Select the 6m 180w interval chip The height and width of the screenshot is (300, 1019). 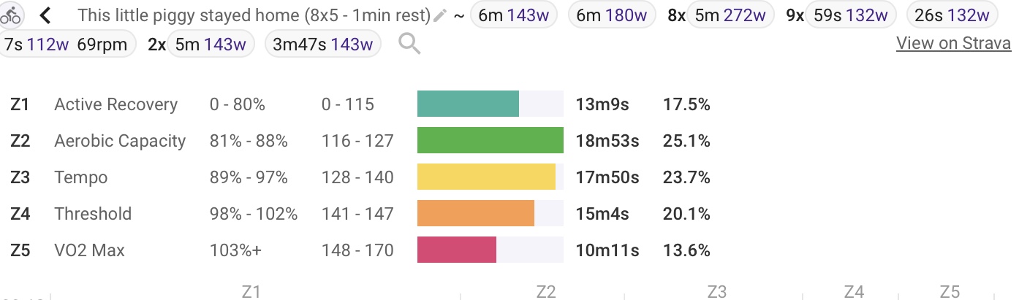tap(611, 15)
